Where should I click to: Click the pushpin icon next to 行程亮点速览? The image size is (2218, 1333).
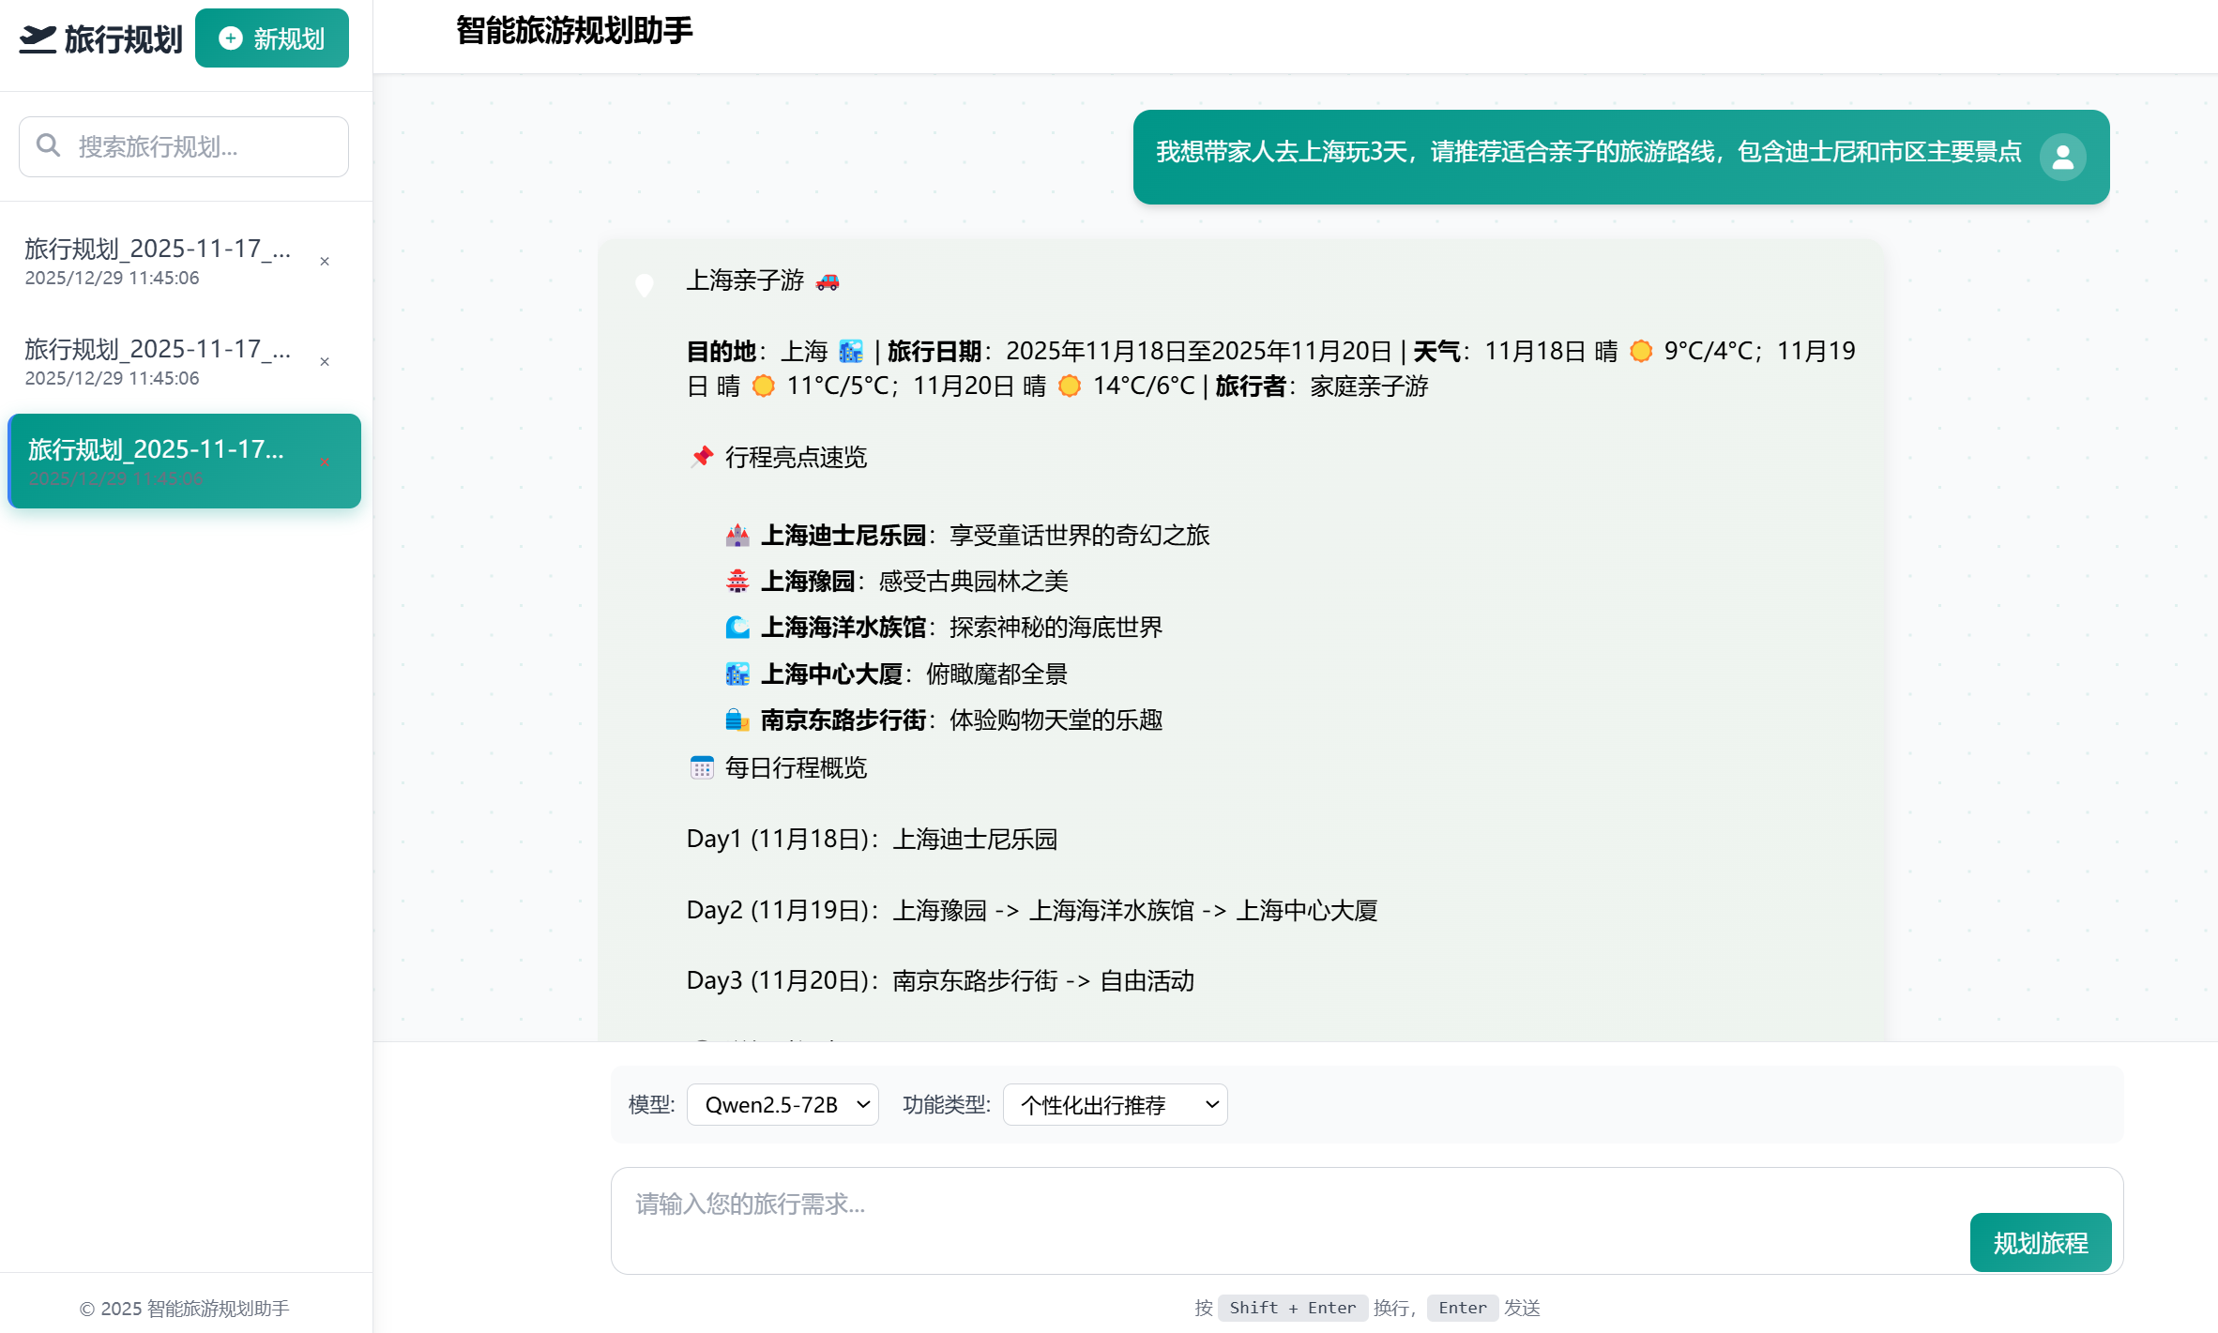(x=702, y=458)
